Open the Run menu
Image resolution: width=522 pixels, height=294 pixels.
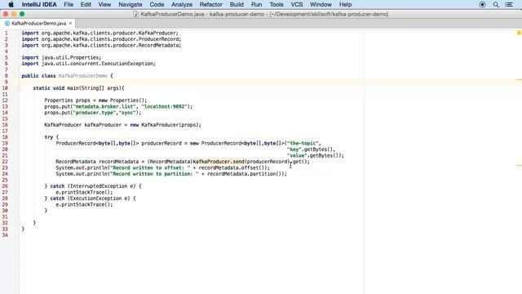256,4
